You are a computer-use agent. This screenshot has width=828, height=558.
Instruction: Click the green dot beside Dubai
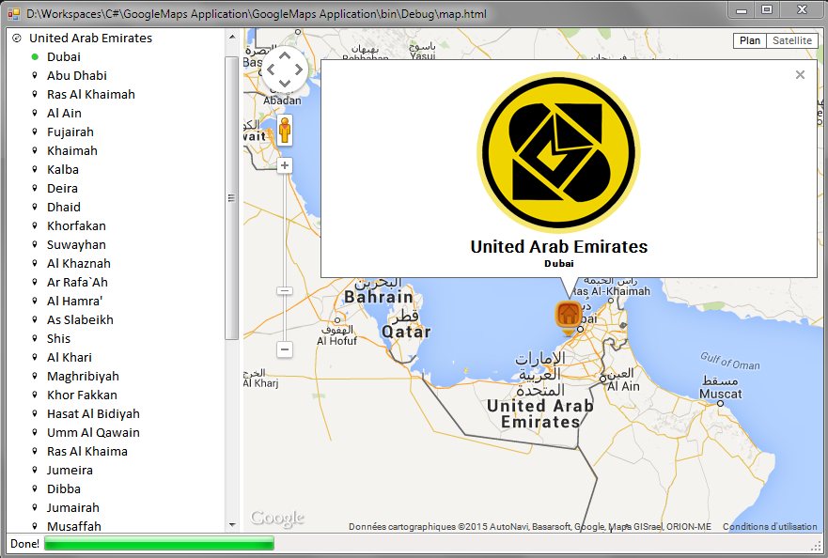click(35, 56)
